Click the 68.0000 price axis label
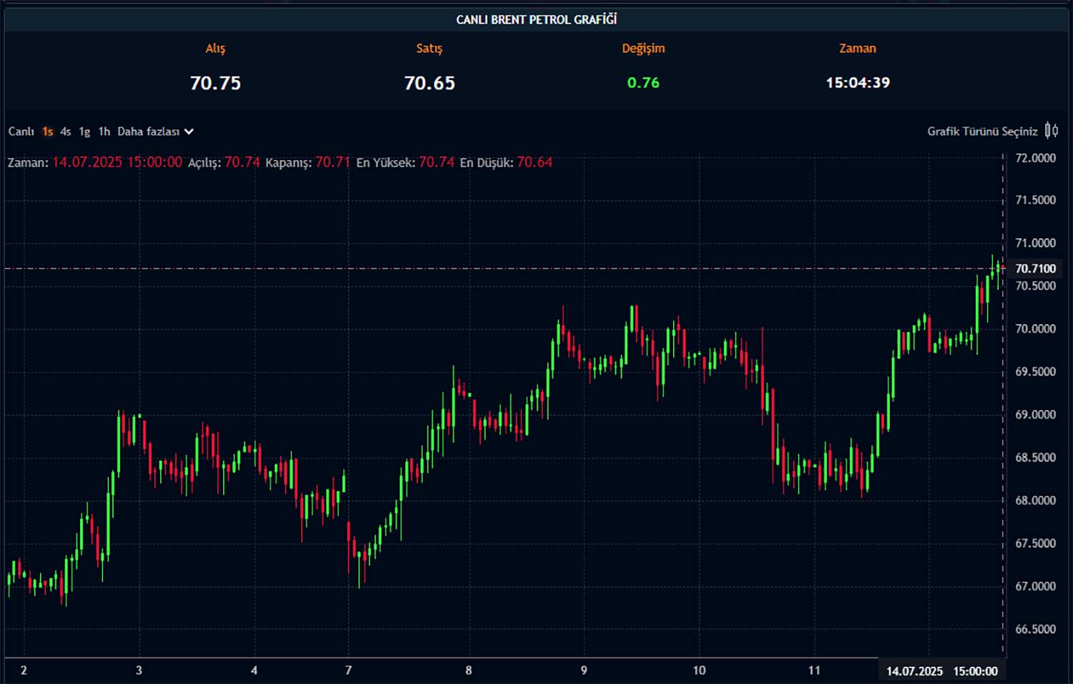The width and height of the screenshot is (1073, 684). (1035, 501)
